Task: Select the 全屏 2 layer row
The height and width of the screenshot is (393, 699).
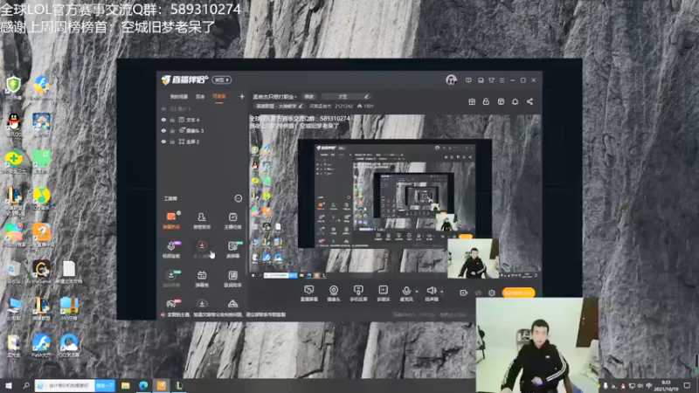Action: coord(203,141)
